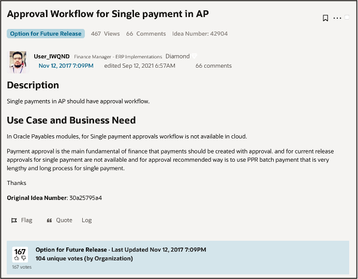Click the Diamond rank gem icon
This screenshot has height=279, width=358.
point(194,56)
